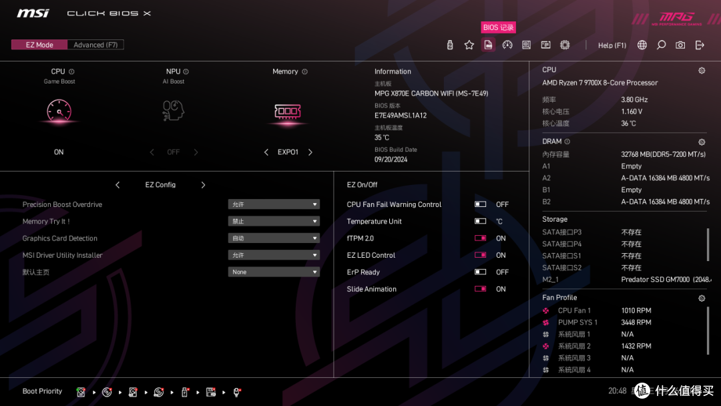The image size is (721, 406).
Task: Open the M-Flash USB drive icon
Action: [450, 45]
